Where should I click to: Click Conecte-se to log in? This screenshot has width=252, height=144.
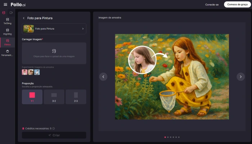(212, 5)
